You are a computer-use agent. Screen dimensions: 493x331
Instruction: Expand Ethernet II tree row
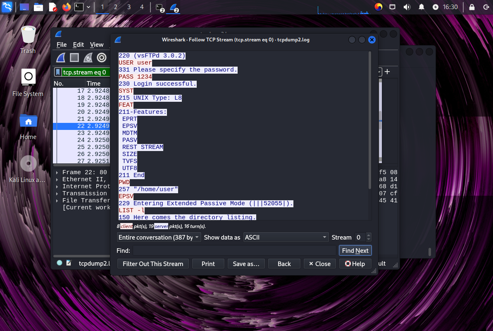pyautogui.click(x=57, y=180)
